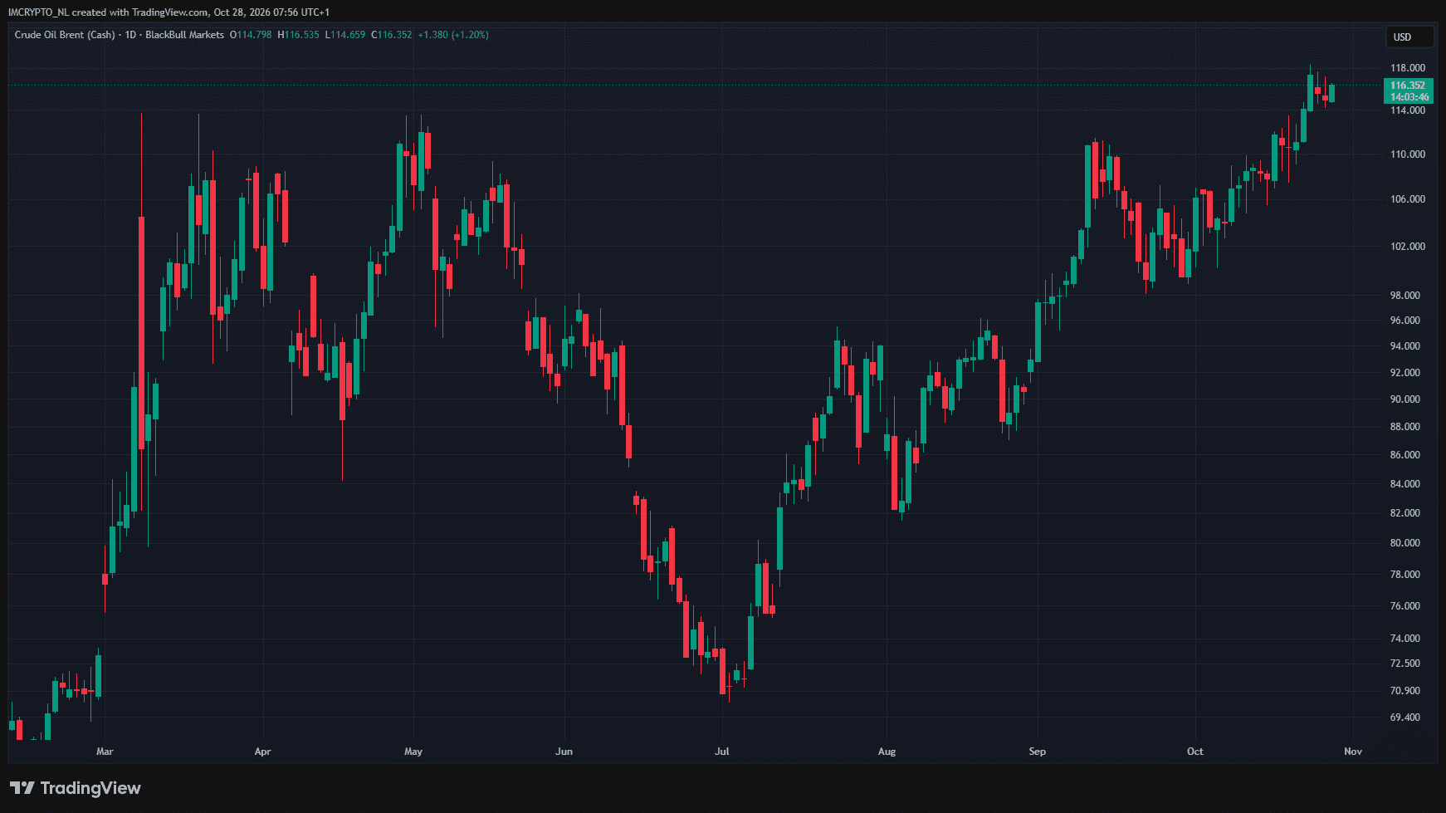Click the Jul label on time axis

(722, 752)
